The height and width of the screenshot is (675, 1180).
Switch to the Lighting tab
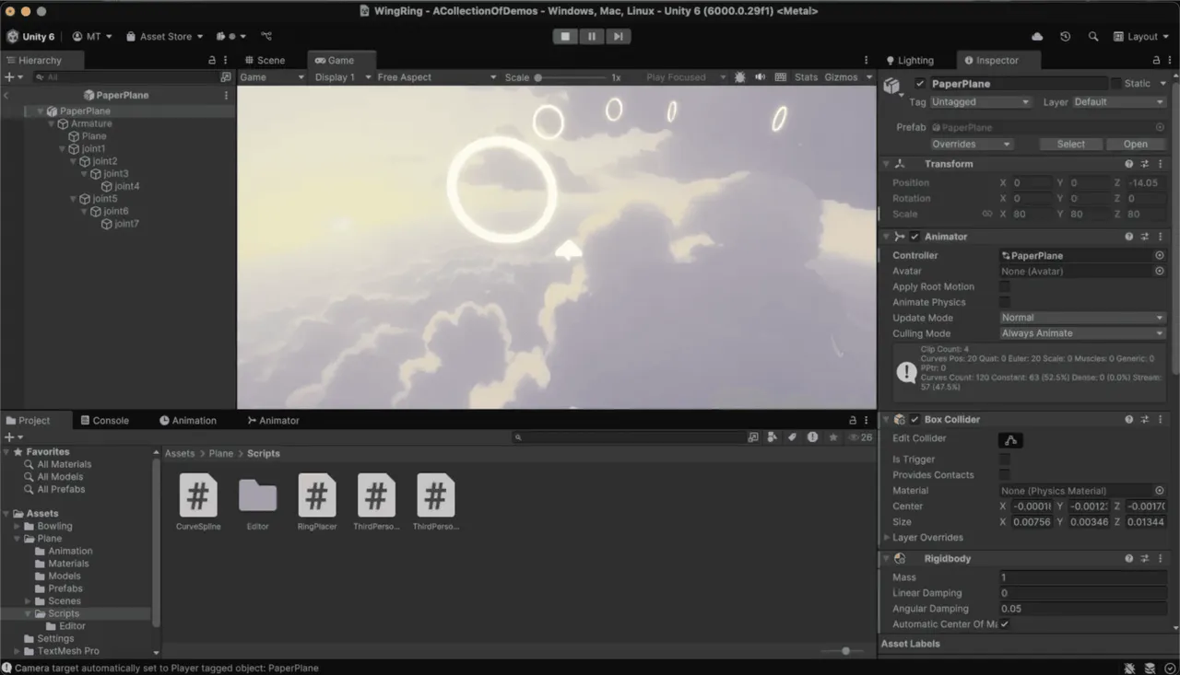tap(908, 60)
